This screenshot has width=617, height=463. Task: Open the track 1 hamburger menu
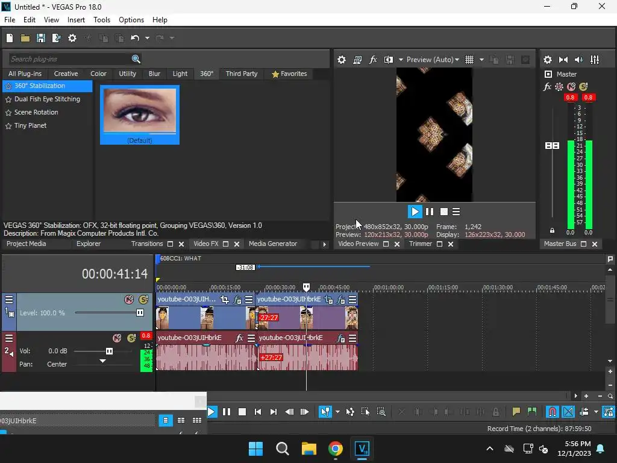click(9, 300)
